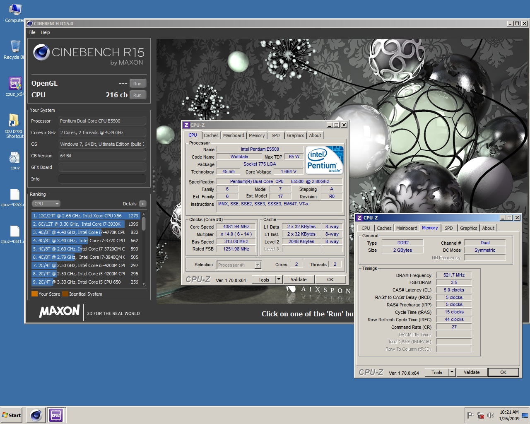Click the taskbar clock showing 10:21 AM
The image size is (530, 424).
coord(509,415)
